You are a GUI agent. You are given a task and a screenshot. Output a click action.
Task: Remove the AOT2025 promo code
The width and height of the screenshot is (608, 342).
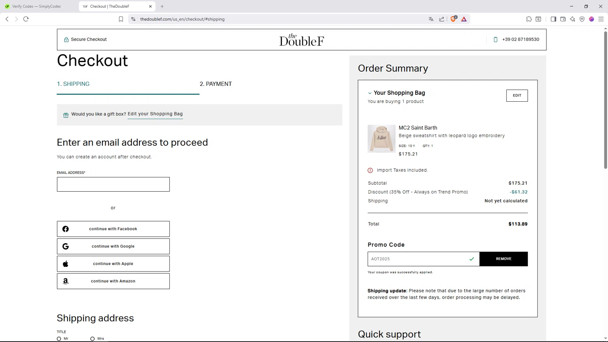pyautogui.click(x=503, y=259)
